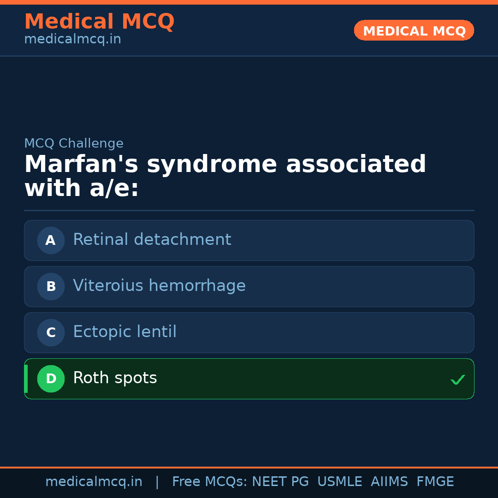Image resolution: width=498 pixels, height=498 pixels.
Task: Switch to the USMLE section in footer
Action: pyautogui.click(x=340, y=481)
